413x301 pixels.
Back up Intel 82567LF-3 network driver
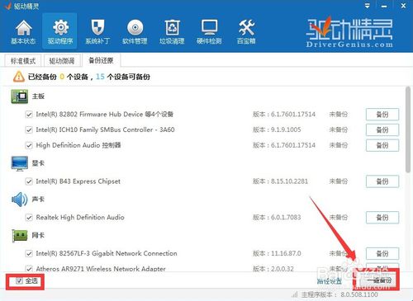tap(382, 253)
